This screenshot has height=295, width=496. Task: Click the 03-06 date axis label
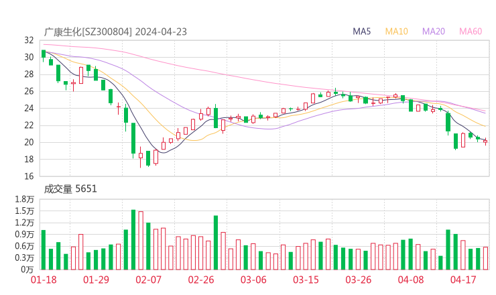coord(253,280)
